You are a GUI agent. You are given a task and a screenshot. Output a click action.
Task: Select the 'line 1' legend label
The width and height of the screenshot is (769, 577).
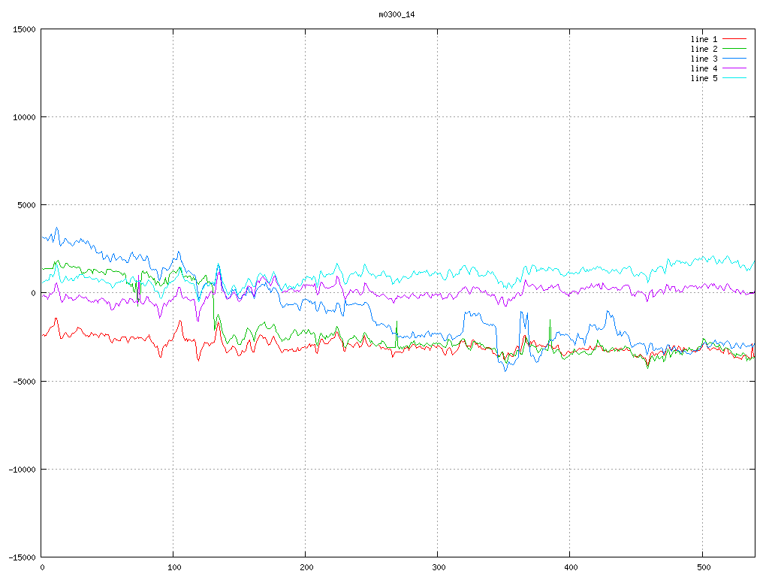tap(704, 39)
